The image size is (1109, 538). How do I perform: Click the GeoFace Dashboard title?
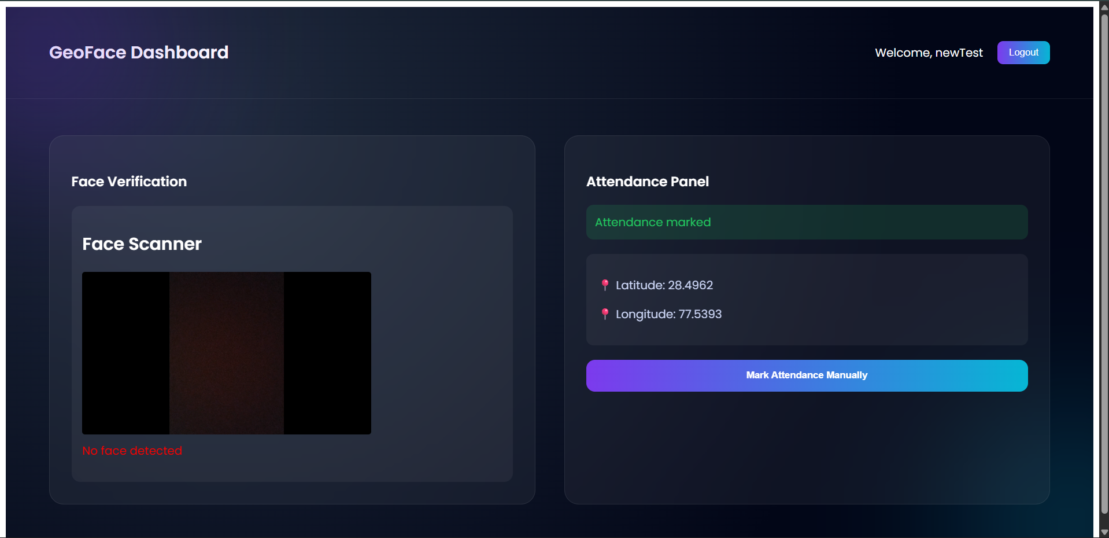pos(139,53)
